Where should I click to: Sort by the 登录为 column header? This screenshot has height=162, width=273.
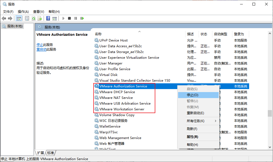241,34
